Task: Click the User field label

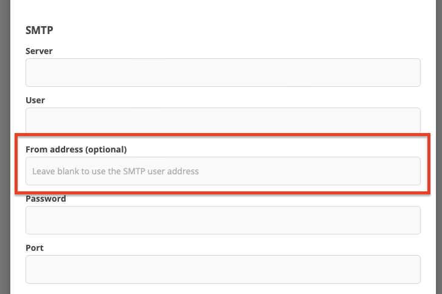Action: (x=35, y=100)
